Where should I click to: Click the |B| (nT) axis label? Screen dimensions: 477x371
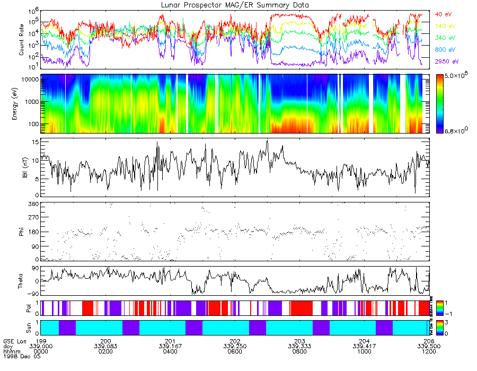[25, 167]
